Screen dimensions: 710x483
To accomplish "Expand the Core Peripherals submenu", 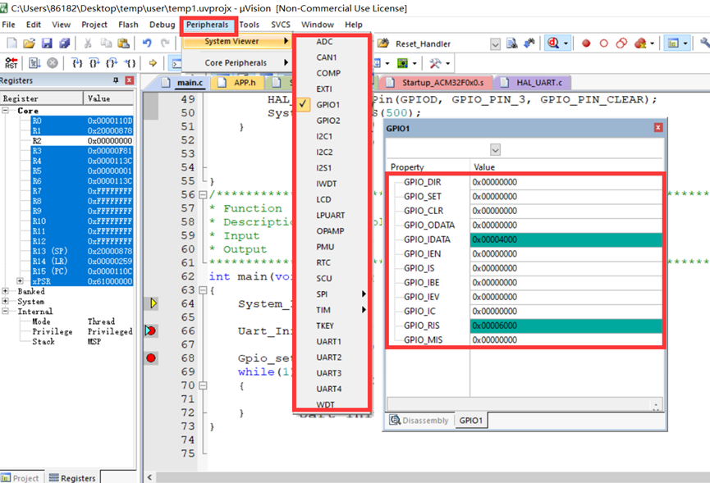I will click(236, 62).
